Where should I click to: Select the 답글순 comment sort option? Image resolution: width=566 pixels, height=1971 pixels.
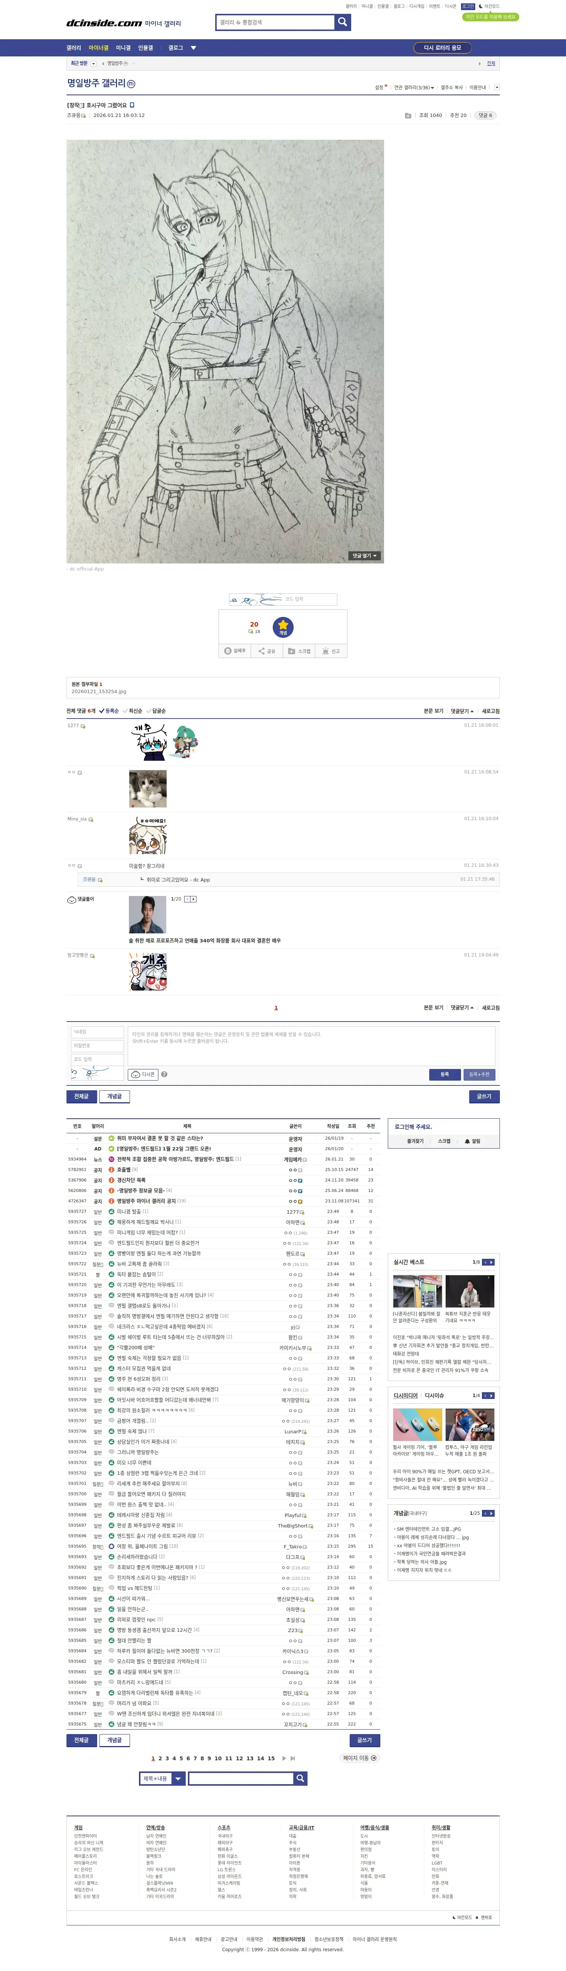click(156, 711)
